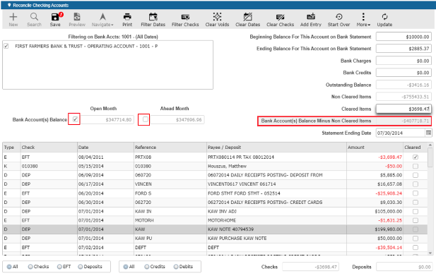Click Add Entry in toolbar
Screen dimensions: 436x276
(x=311, y=20)
